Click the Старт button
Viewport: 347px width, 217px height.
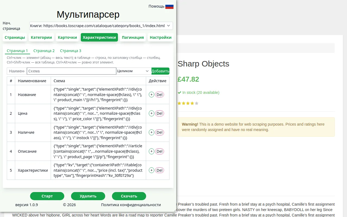tap(47, 196)
